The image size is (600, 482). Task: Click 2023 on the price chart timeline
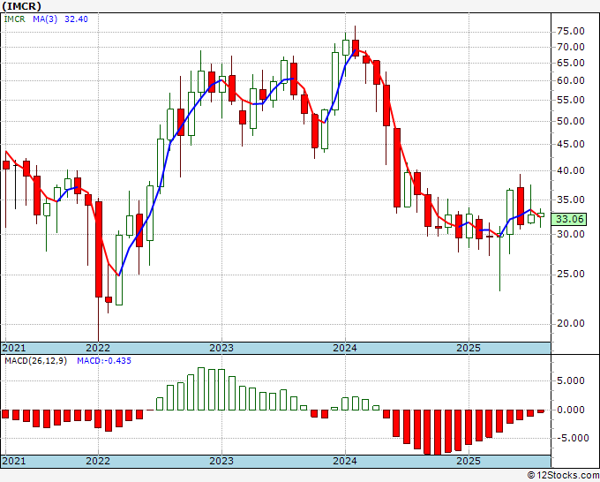pyautogui.click(x=221, y=348)
